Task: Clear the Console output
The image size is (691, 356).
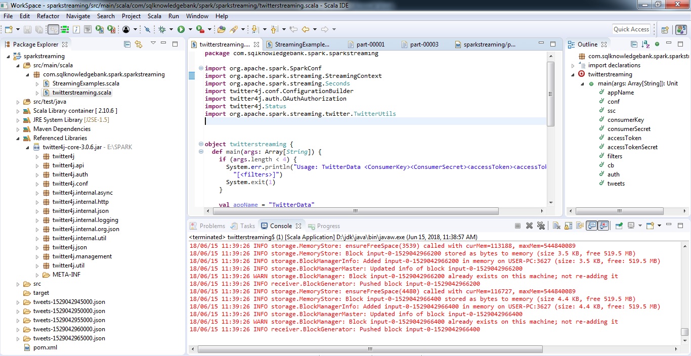Action: (556, 226)
